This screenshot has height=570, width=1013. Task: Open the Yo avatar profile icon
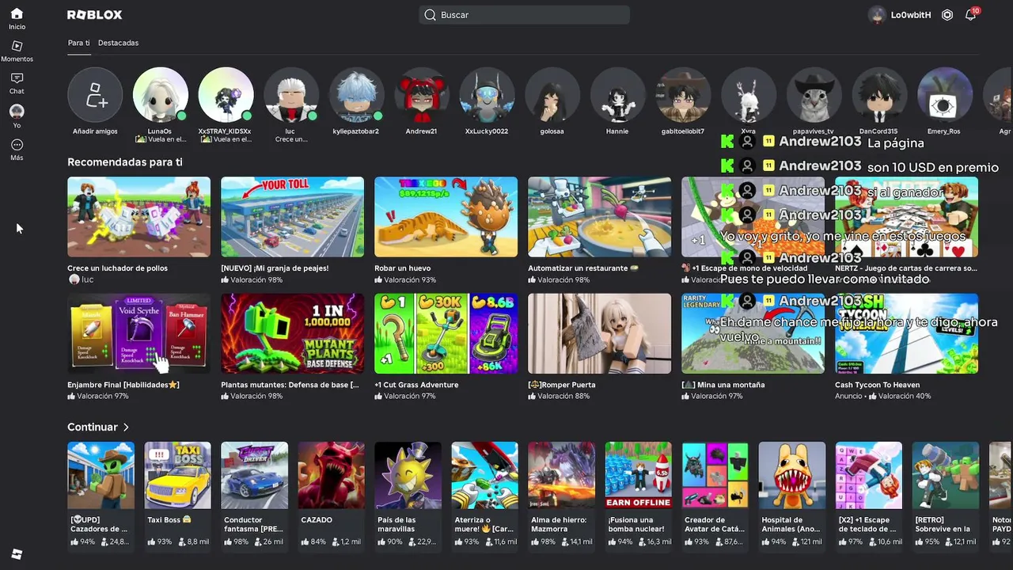tap(17, 112)
